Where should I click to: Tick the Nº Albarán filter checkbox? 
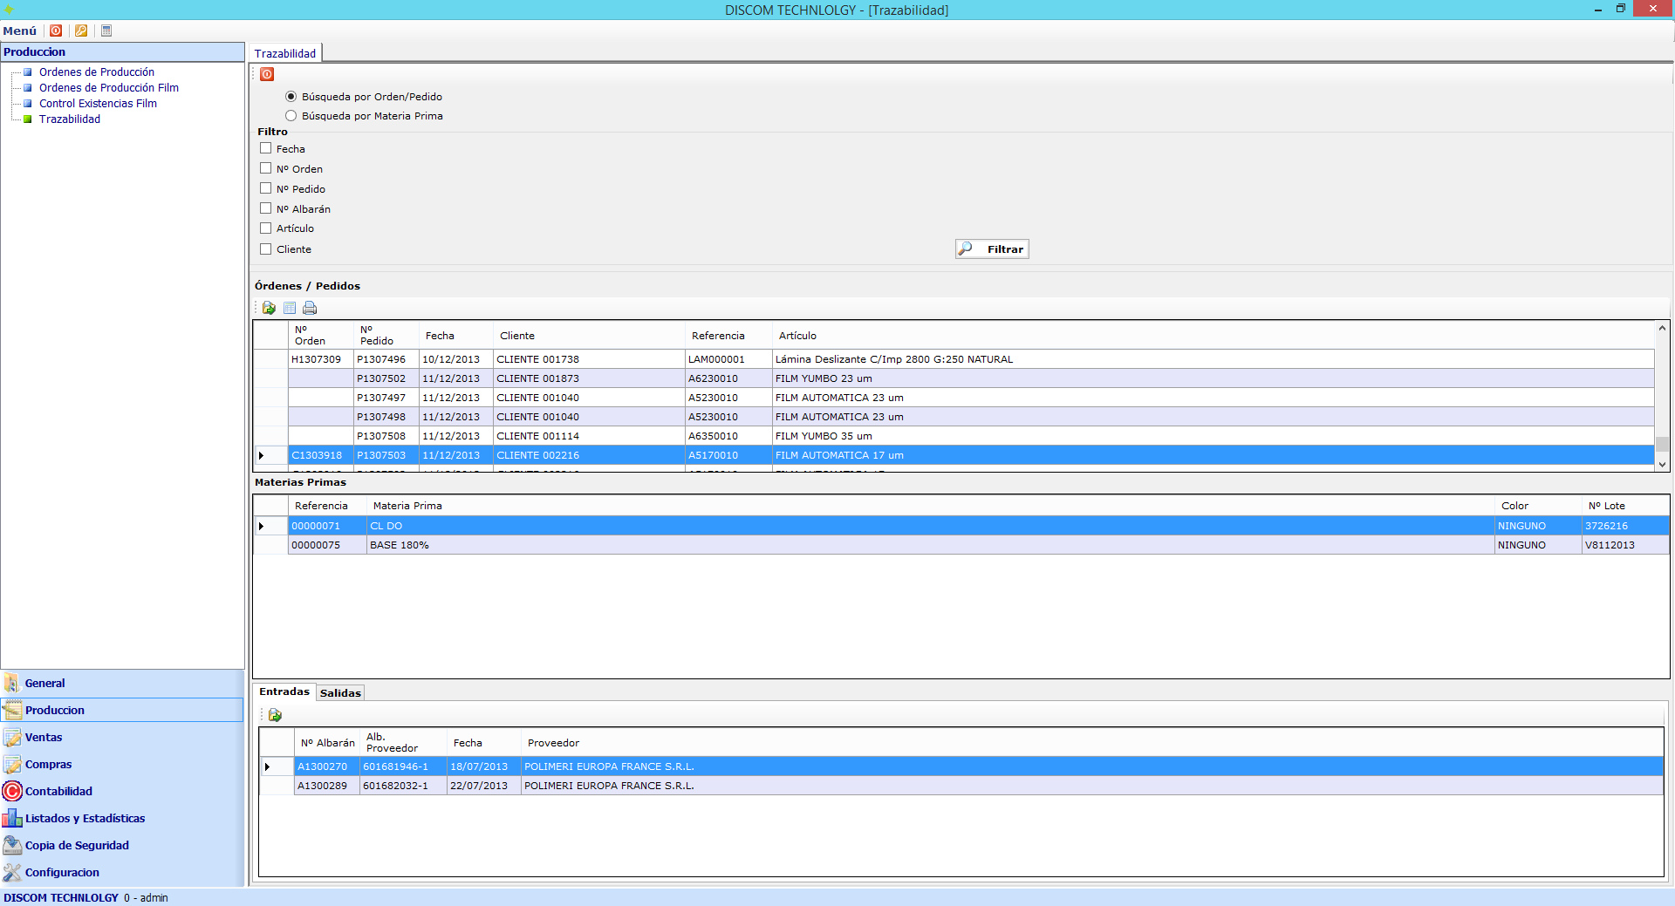(x=266, y=208)
